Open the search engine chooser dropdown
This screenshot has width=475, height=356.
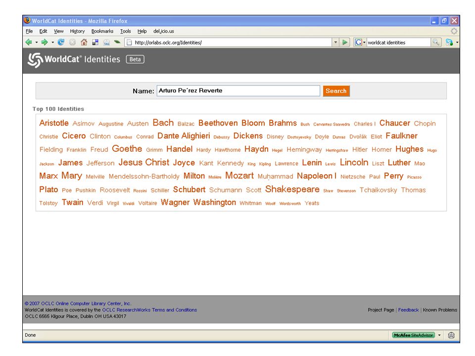(x=364, y=43)
